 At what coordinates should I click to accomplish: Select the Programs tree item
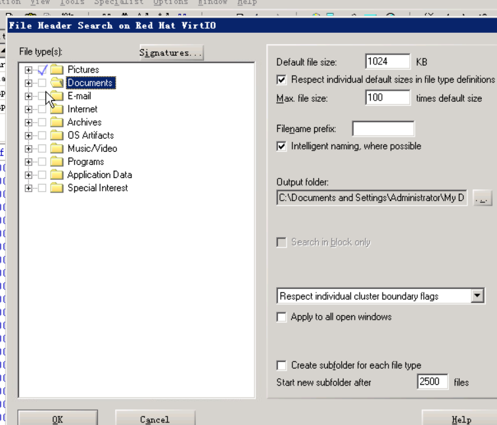(x=85, y=162)
